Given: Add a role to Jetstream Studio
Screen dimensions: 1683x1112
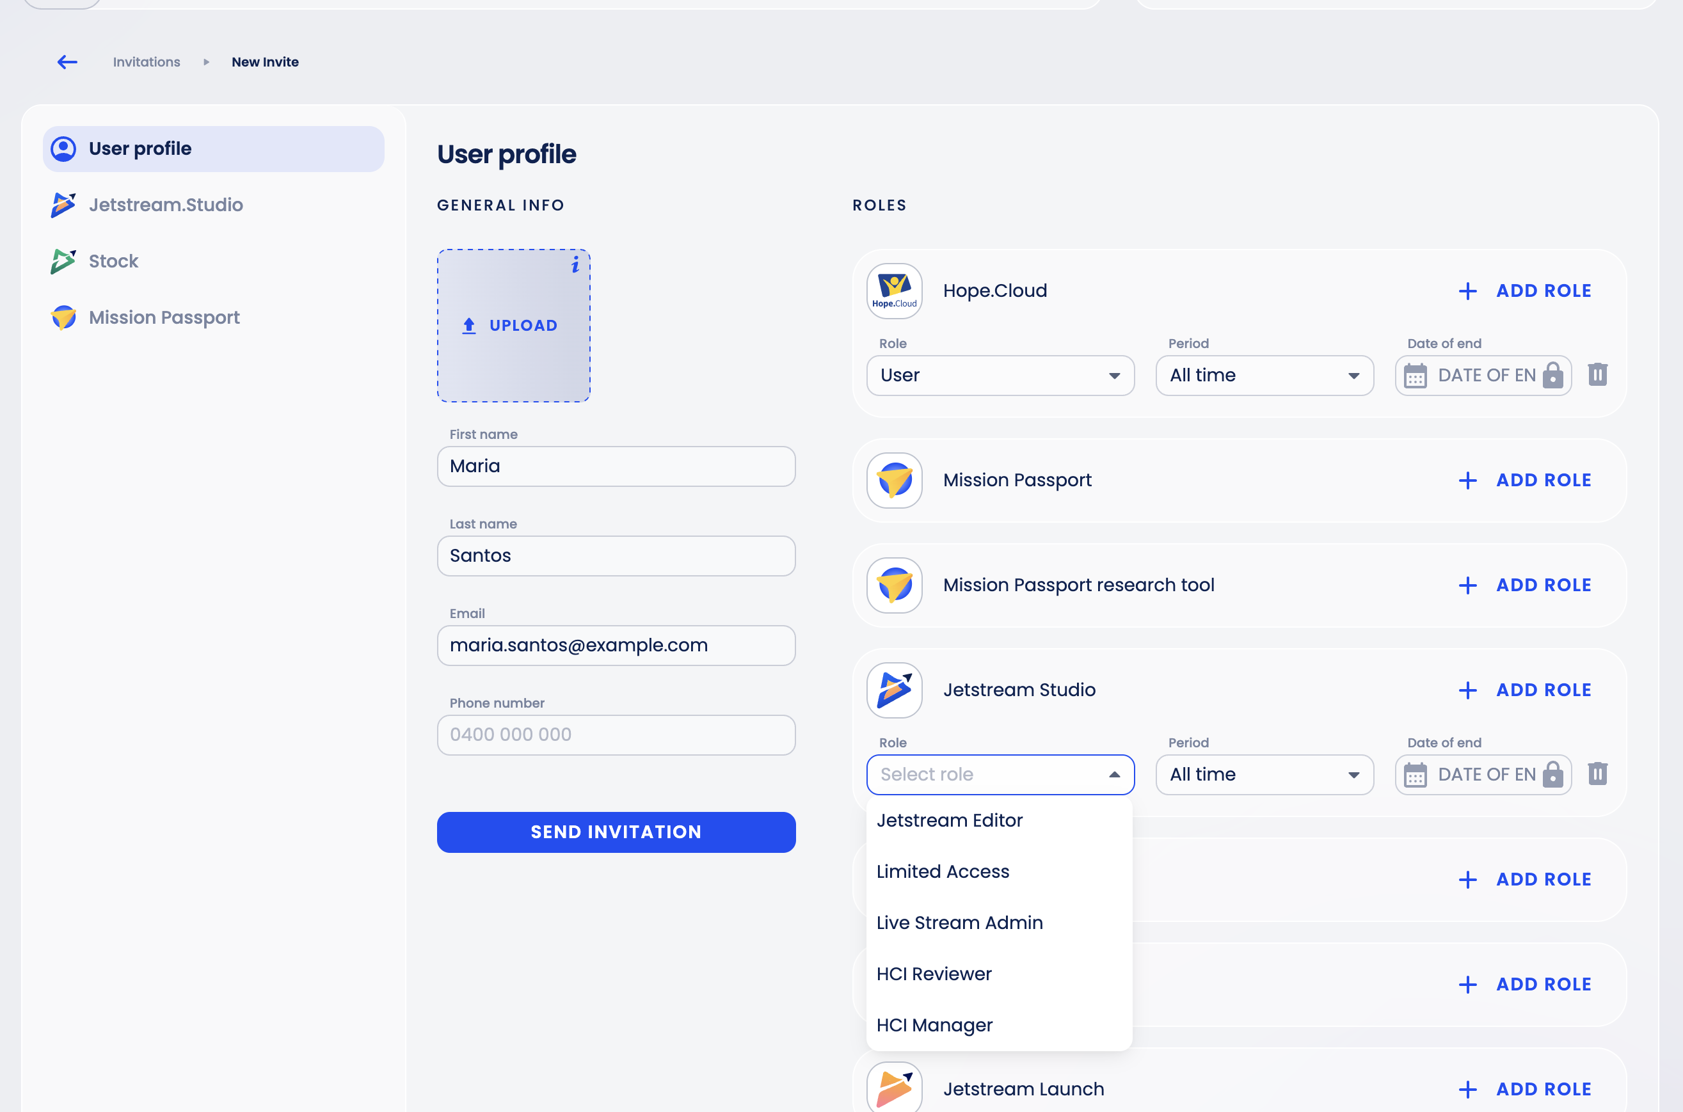Looking at the screenshot, I should [1525, 690].
